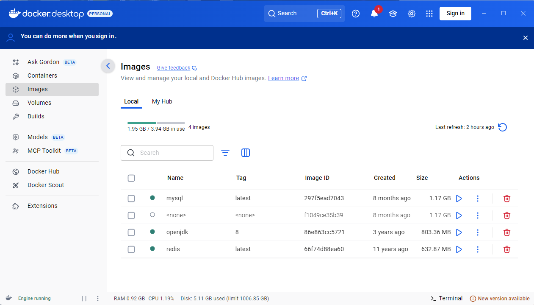Image resolution: width=534 pixels, height=305 pixels.
Task: Delete the <none> image
Action: (x=507, y=215)
